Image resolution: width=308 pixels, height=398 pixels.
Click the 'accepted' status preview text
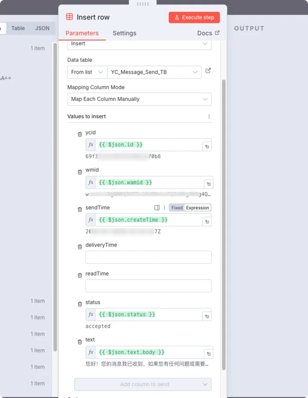pyautogui.click(x=98, y=326)
